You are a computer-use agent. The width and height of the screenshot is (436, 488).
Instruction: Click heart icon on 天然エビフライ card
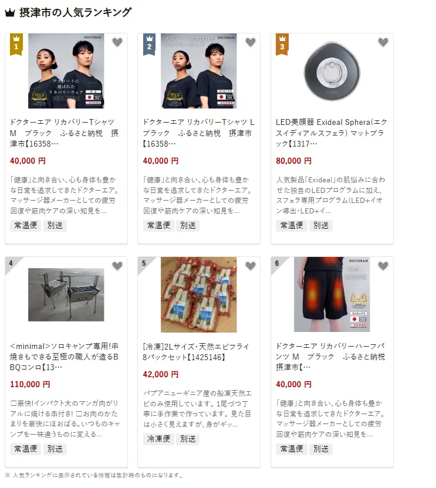pyautogui.click(x=251, y=266)
